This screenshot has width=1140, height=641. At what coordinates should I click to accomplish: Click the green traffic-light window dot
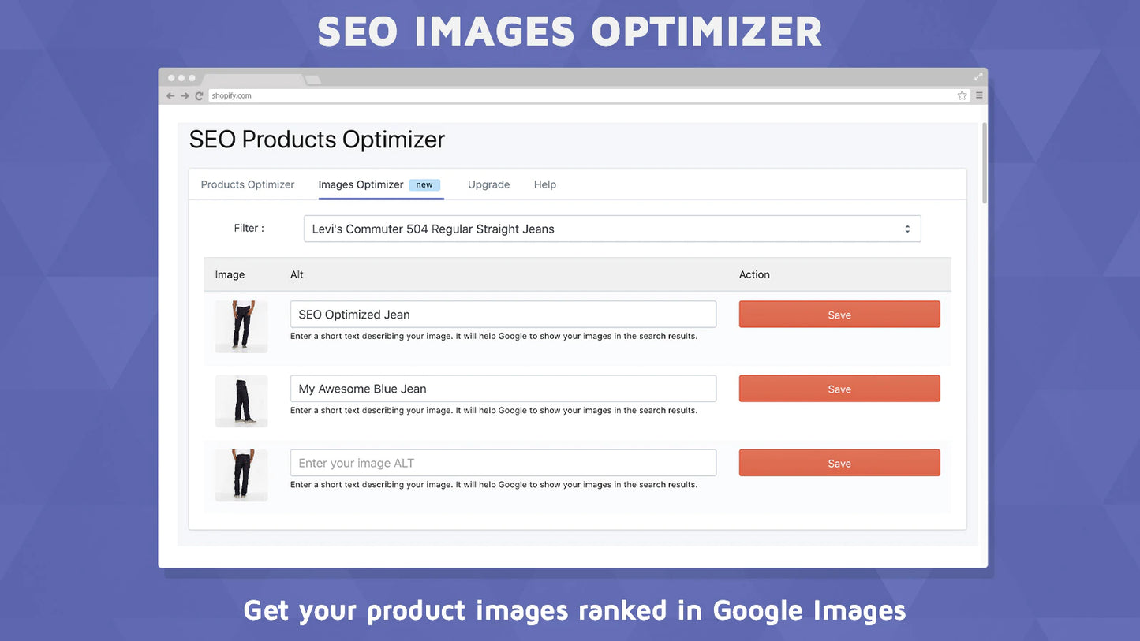[190, 77]
